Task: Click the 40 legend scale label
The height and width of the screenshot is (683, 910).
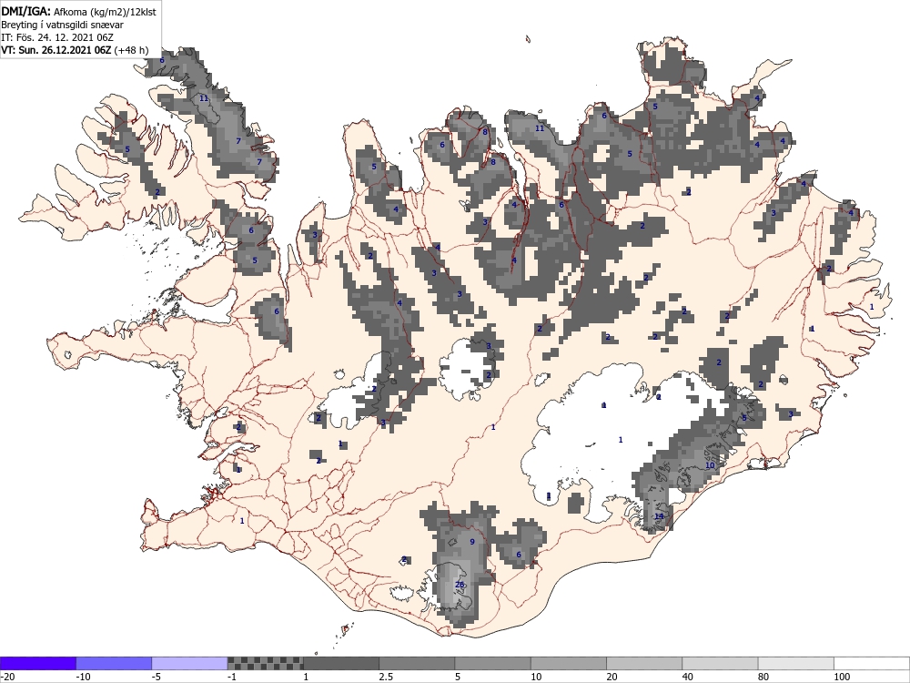Action: 688,677
